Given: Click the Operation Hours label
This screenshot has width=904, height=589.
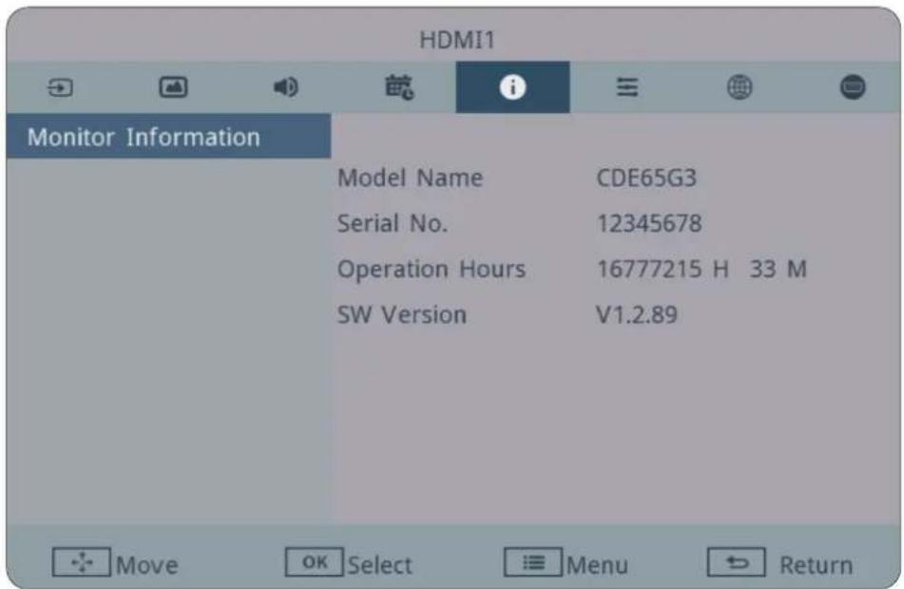Looking at the screenshot, I should pos(432,269).
